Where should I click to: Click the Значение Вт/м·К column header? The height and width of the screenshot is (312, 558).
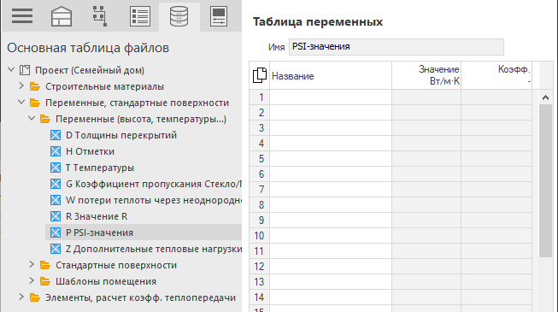pos(426,75)
